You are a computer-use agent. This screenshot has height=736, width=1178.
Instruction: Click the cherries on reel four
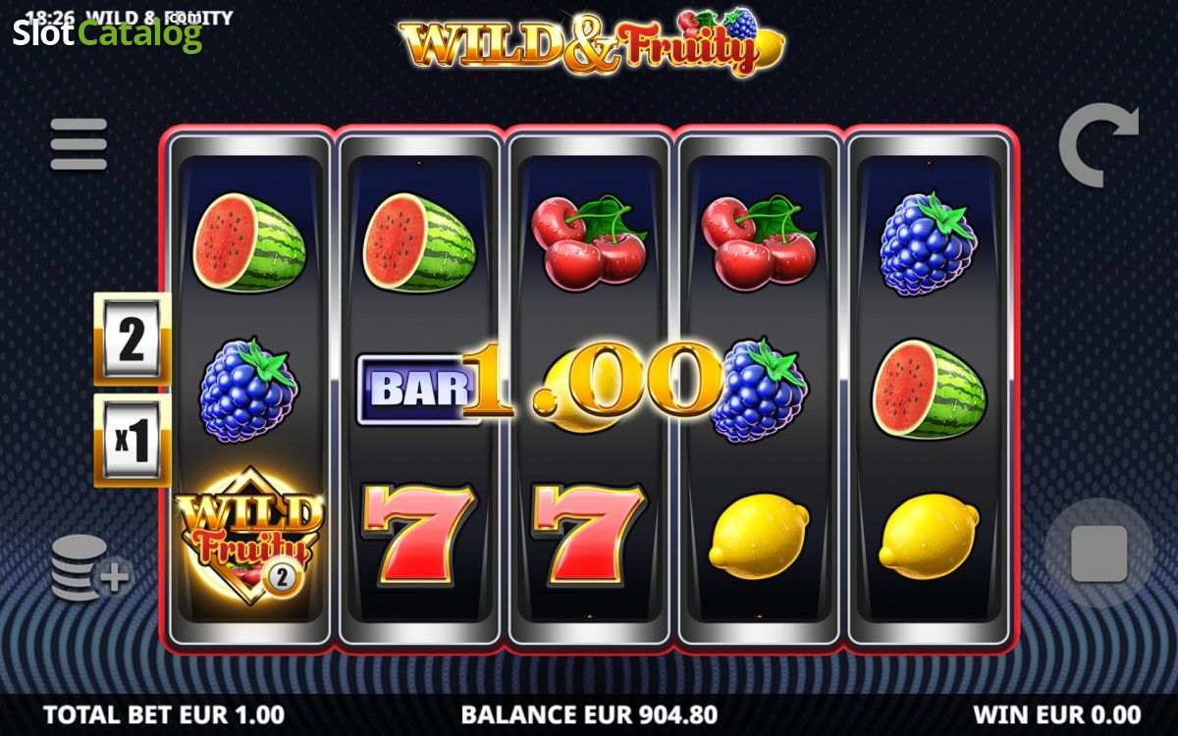(760, 241)
